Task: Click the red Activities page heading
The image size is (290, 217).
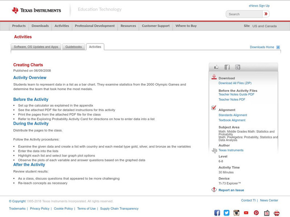Action: [23, 37]
